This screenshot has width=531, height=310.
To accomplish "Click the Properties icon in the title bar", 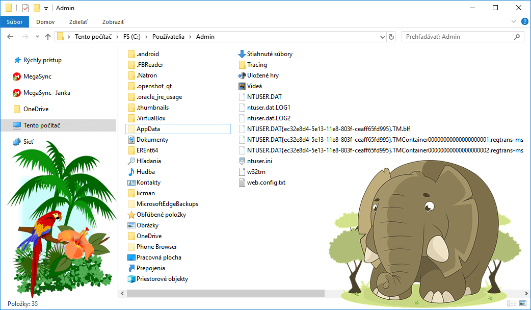I will pyautogui.click(x=25, y=8).
